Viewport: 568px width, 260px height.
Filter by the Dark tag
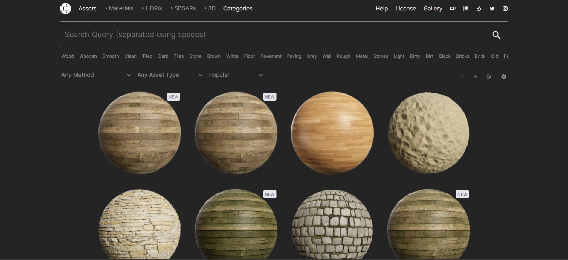[x=163, y=56]
